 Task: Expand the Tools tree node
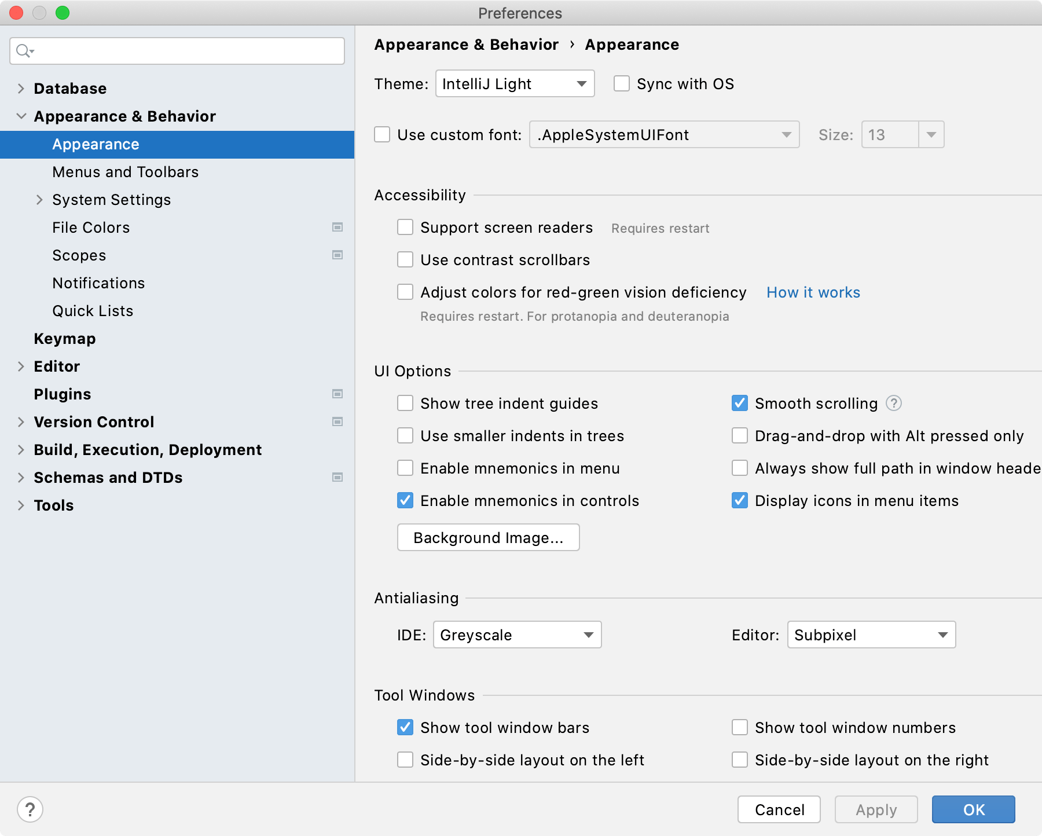click(21, 505)
